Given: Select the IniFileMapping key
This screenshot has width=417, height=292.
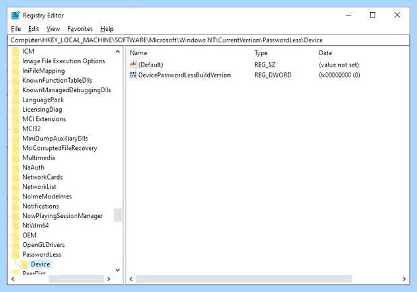Looking at the screenshot, I should (x=43, y=71).
